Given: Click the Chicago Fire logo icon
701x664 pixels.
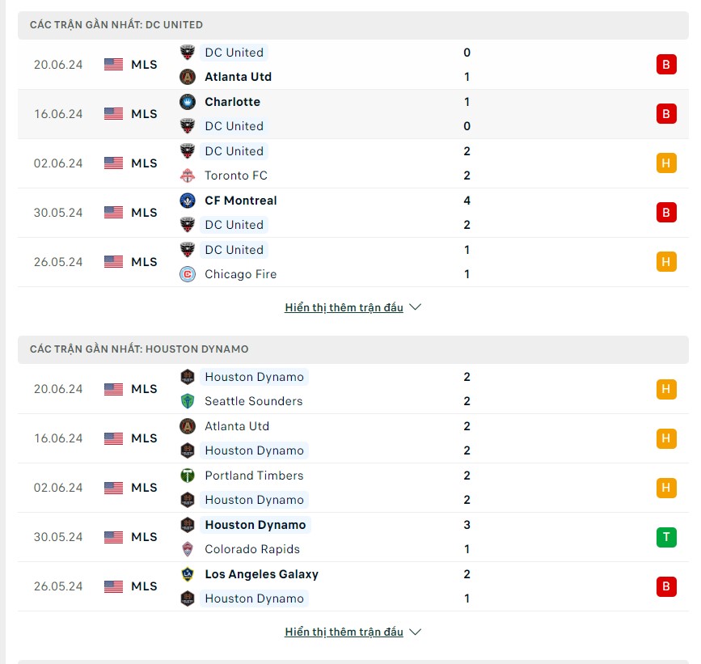Looking at the screenshot, I should pyautogui.click(x=188, y=274).
